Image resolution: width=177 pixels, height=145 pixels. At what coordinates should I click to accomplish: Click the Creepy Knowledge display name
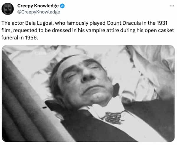coord(38,6)
